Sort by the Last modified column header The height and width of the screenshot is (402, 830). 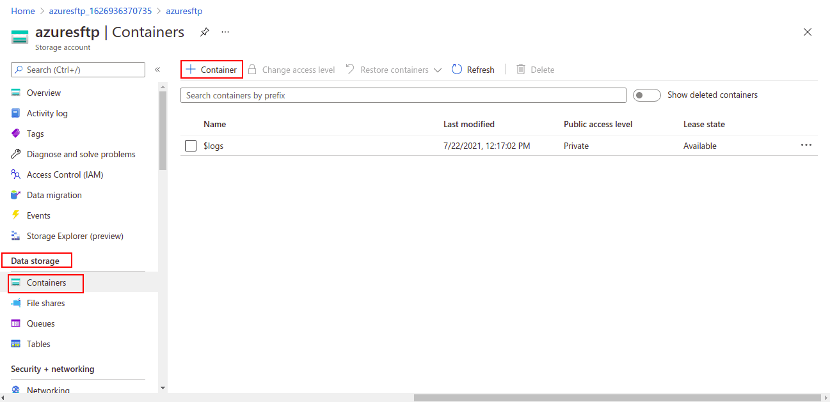point(469,124)
